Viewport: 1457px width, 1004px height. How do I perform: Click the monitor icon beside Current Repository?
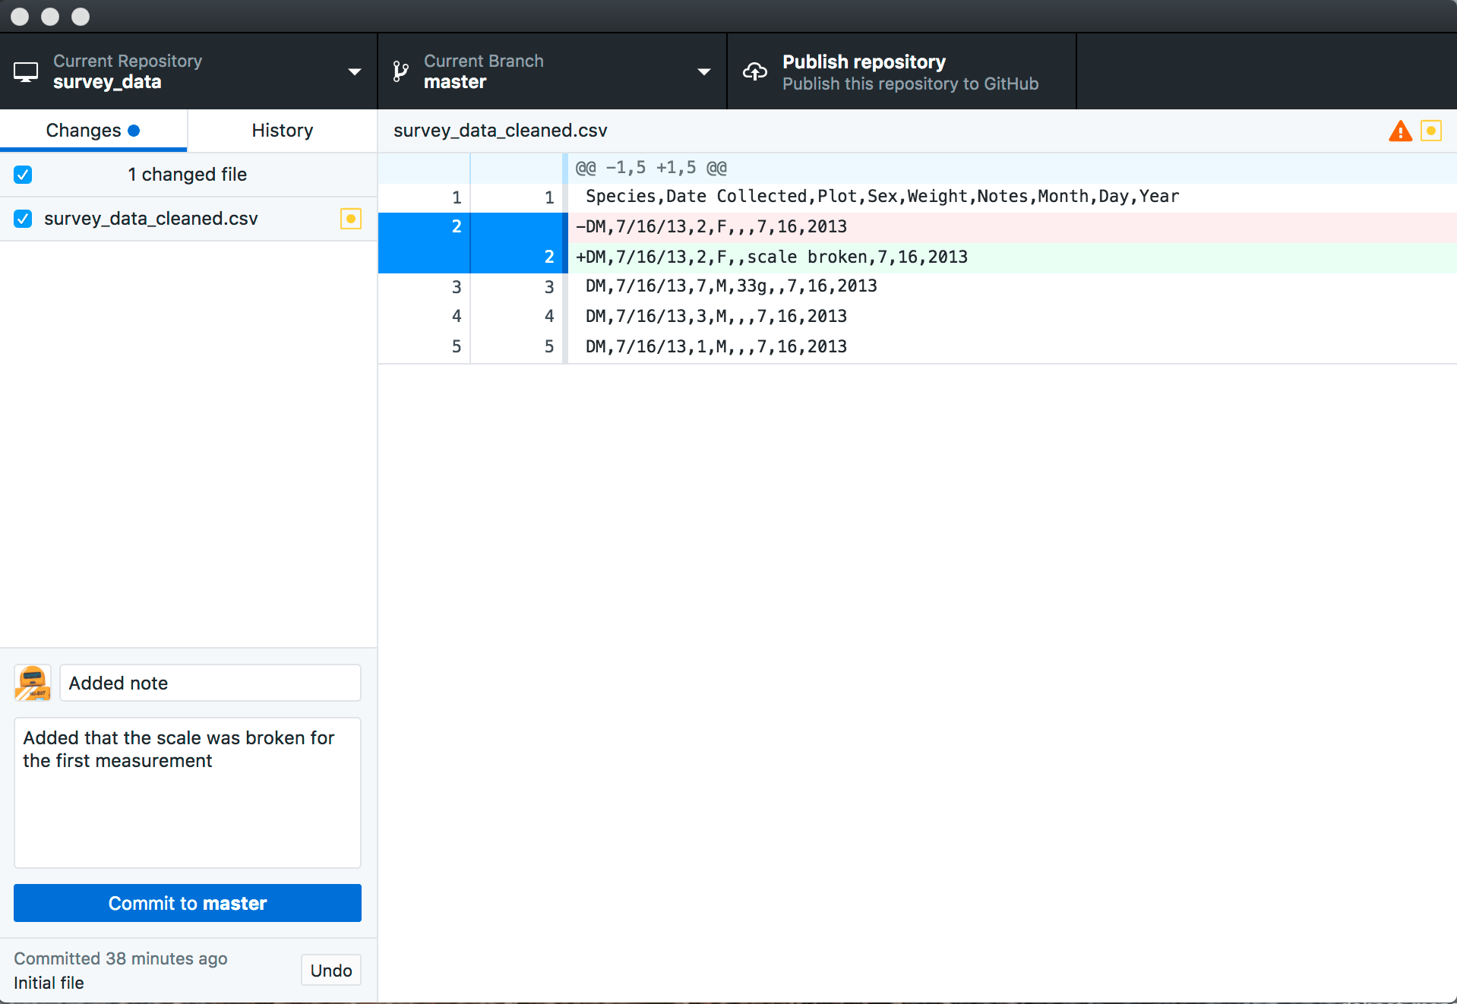tap(27, 71)
